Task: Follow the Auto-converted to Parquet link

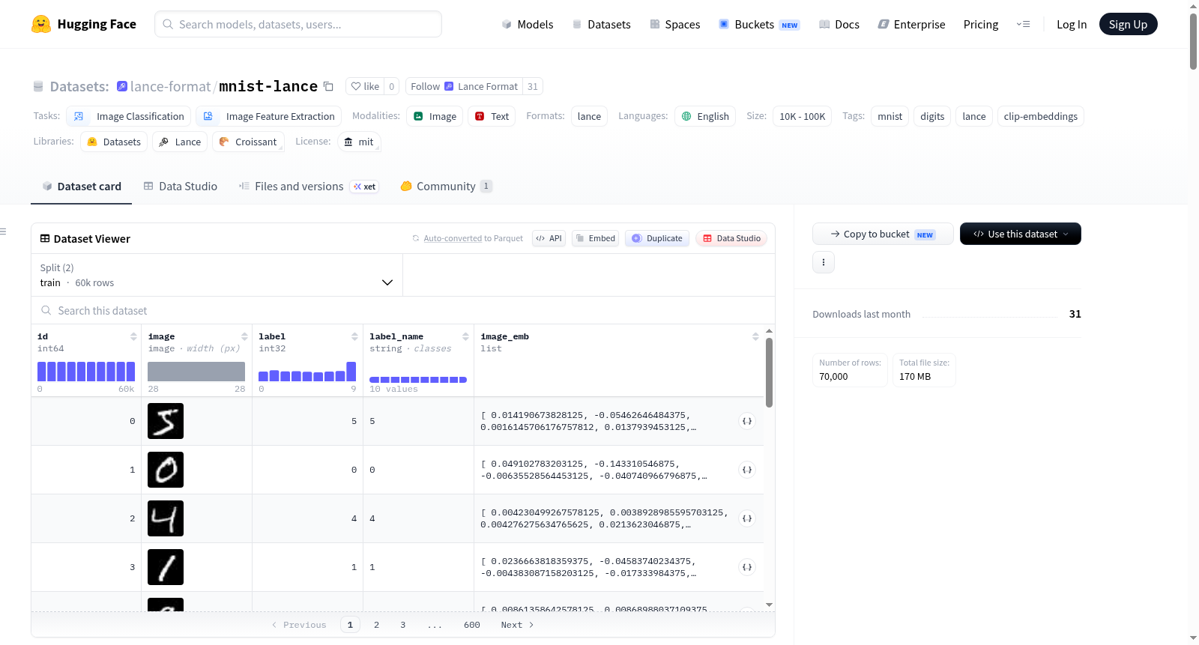Action: click(453, 238)
